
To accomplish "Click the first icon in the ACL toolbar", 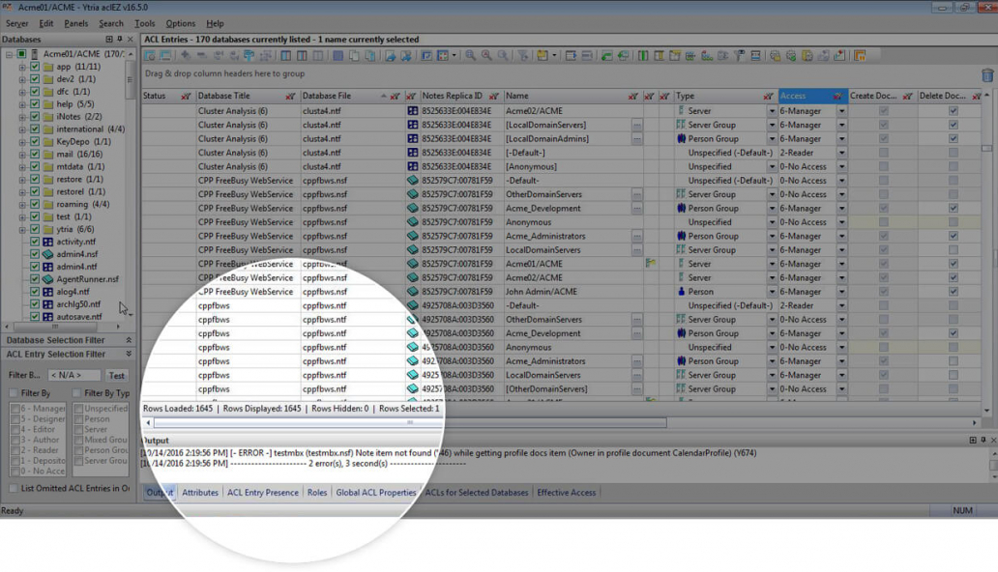I will (150, 56).
